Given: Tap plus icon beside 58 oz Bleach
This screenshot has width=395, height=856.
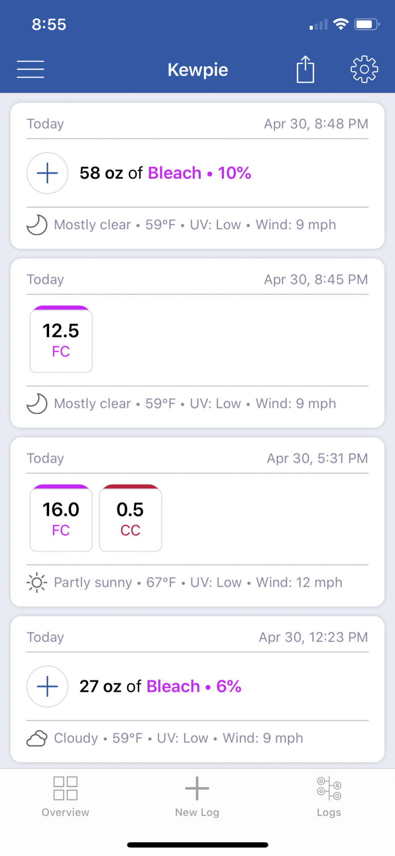Looking at the screenshot, I should pyautogui.click(x=47, y=173).
